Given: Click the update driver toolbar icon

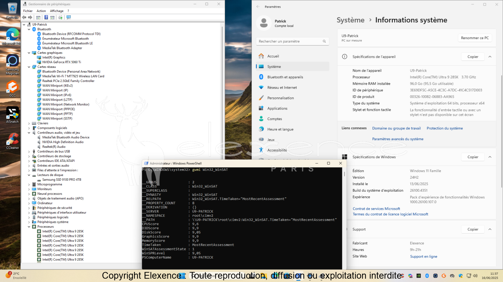Looking at the screenshot, I should [60, 17].
